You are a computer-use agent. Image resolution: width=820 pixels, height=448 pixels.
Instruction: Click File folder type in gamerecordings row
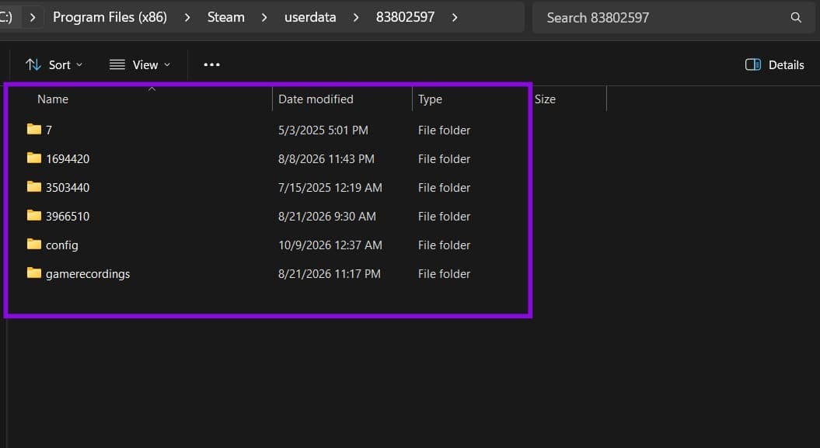(444, 273)
